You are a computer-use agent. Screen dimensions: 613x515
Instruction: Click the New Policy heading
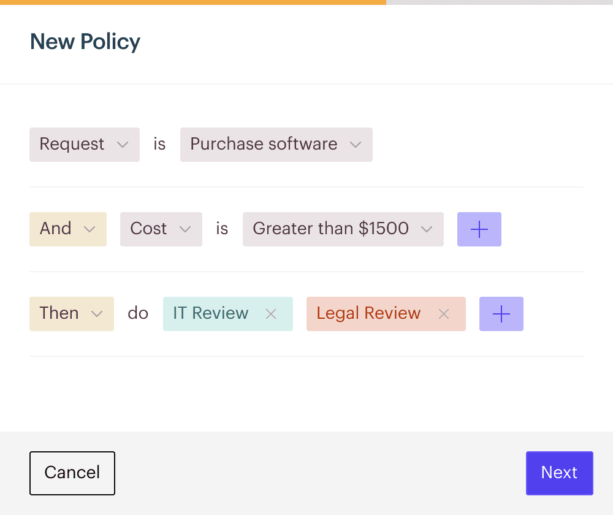coord(85,42)
